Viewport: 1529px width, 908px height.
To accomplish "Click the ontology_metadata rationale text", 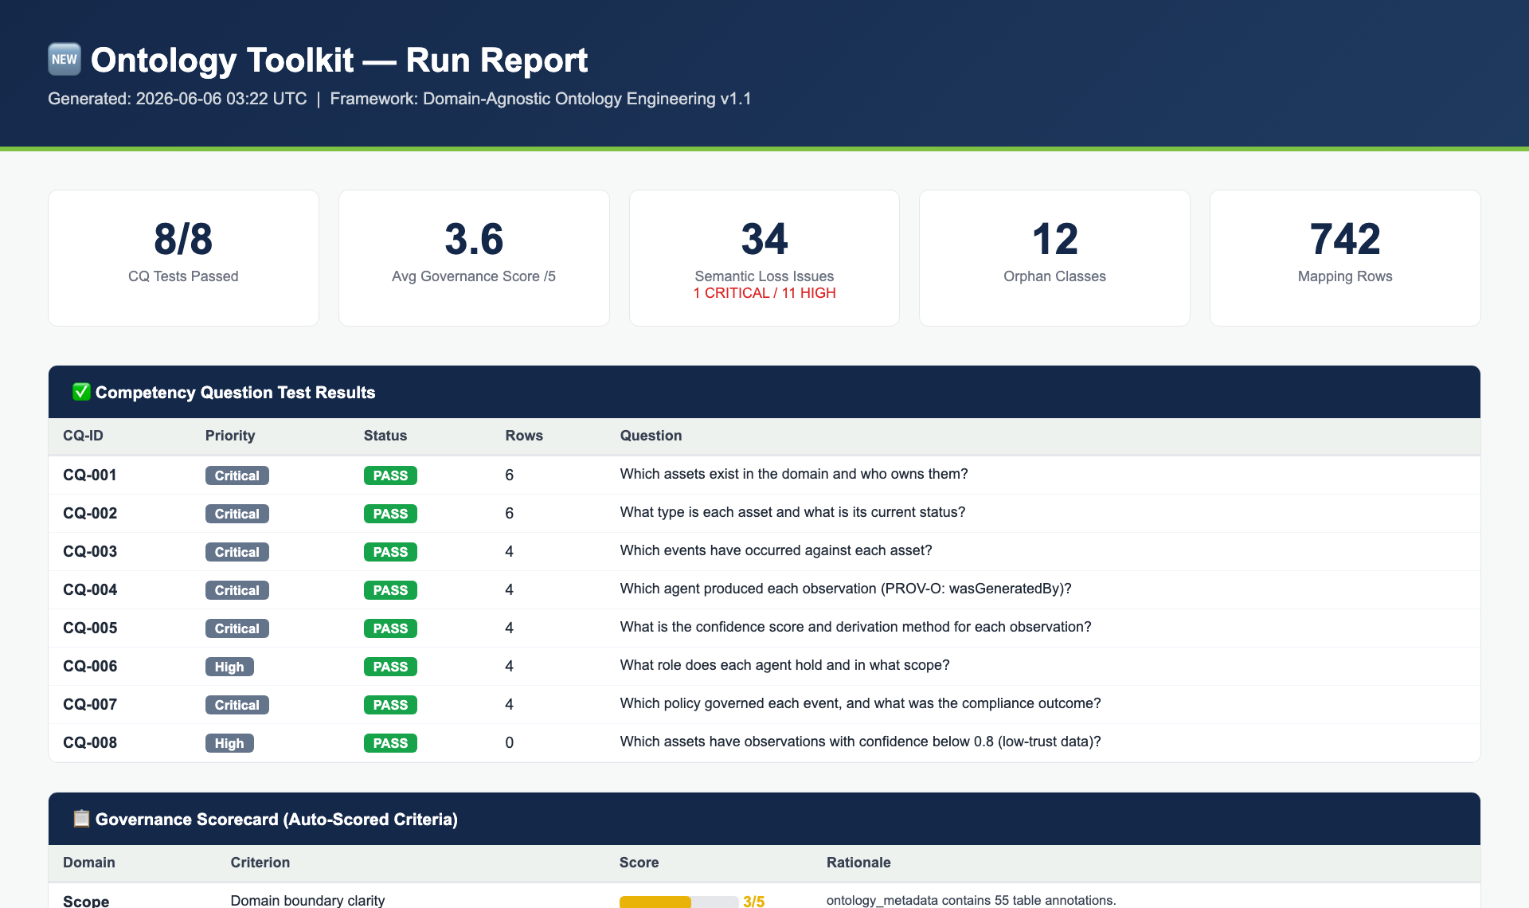I will (x=972, y=900).
